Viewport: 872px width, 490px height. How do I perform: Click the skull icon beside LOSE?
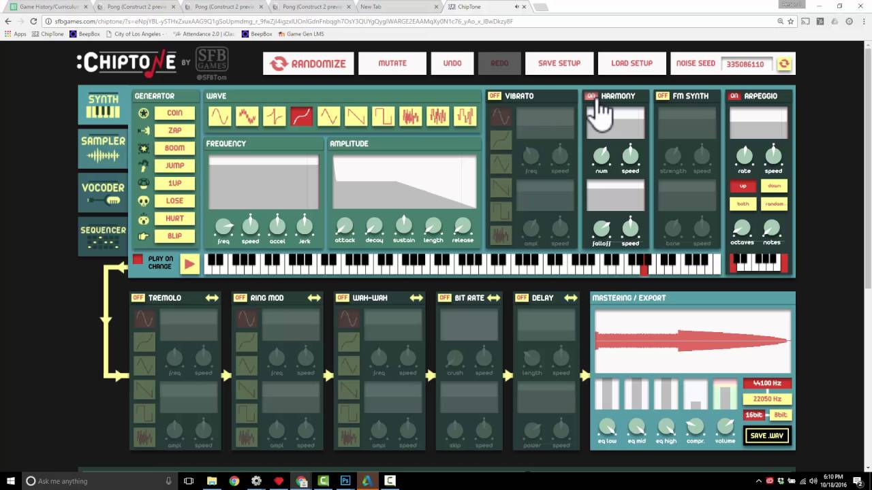click(x=144, y=201)
